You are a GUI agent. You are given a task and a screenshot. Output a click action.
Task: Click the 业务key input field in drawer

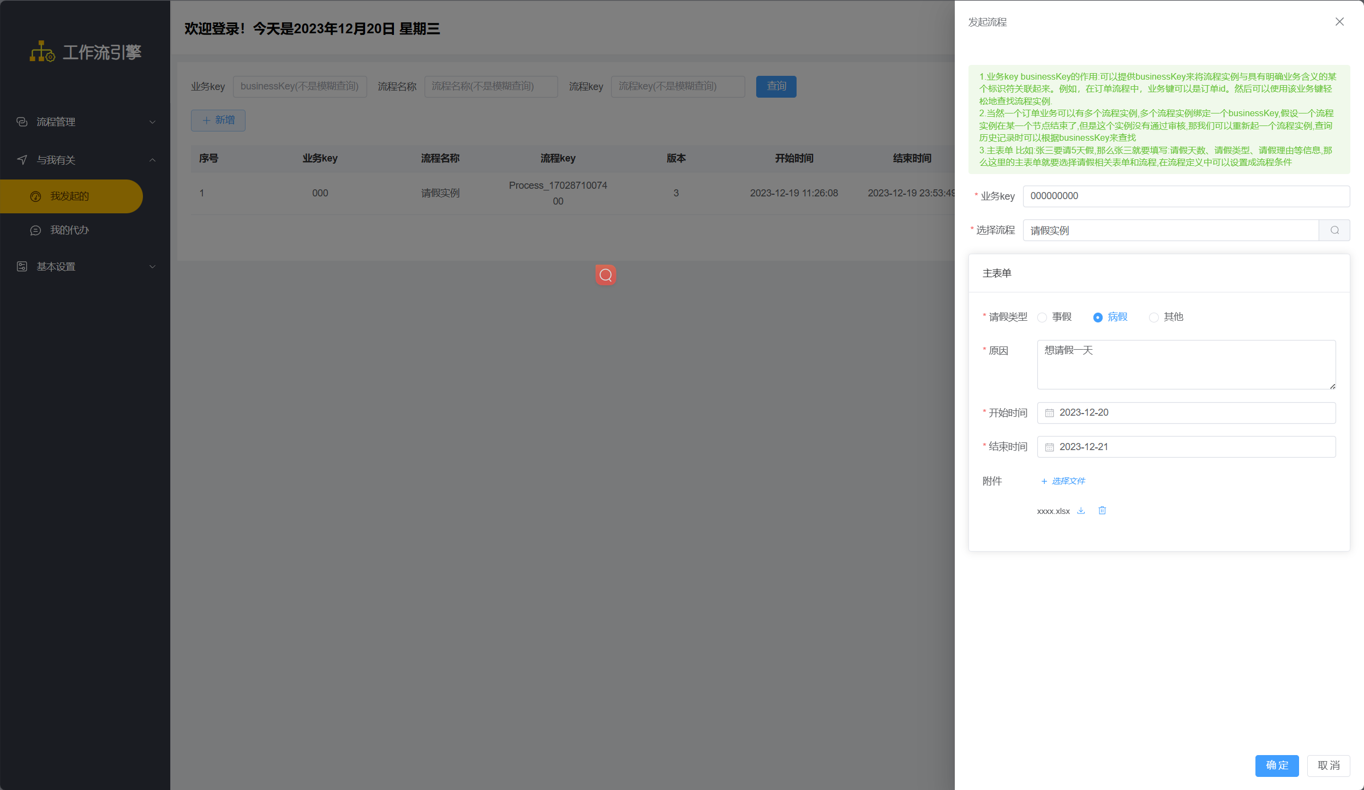(1186, 196)
